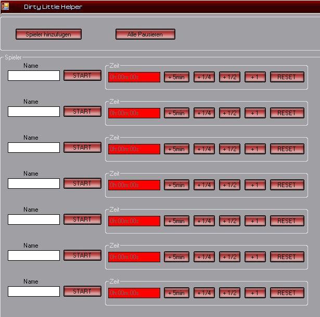Add a quarter hour to third player's time
The image size is (320, 317).
point(204,149)
